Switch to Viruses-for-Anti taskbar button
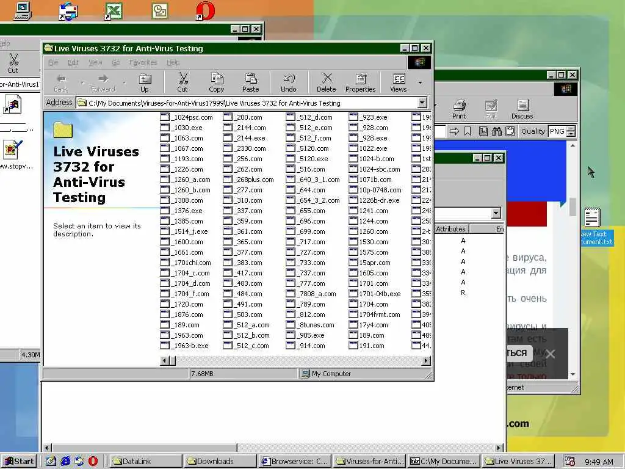Image resolution: width=625 pixels, height=469 pixels. pyautogui.click(x=369, y=462)
